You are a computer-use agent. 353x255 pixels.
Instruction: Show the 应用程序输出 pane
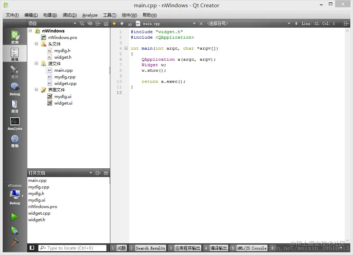185,248
